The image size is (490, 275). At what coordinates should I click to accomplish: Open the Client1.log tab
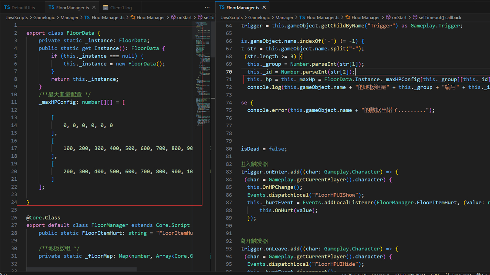pos(118,7)
